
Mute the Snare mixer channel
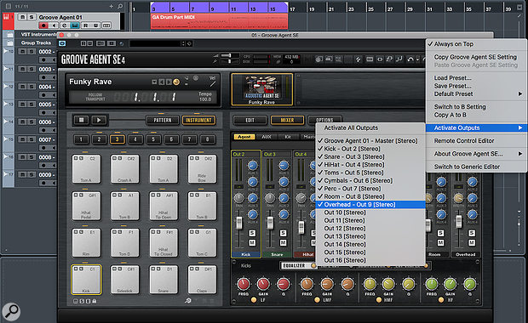point(283,242)
